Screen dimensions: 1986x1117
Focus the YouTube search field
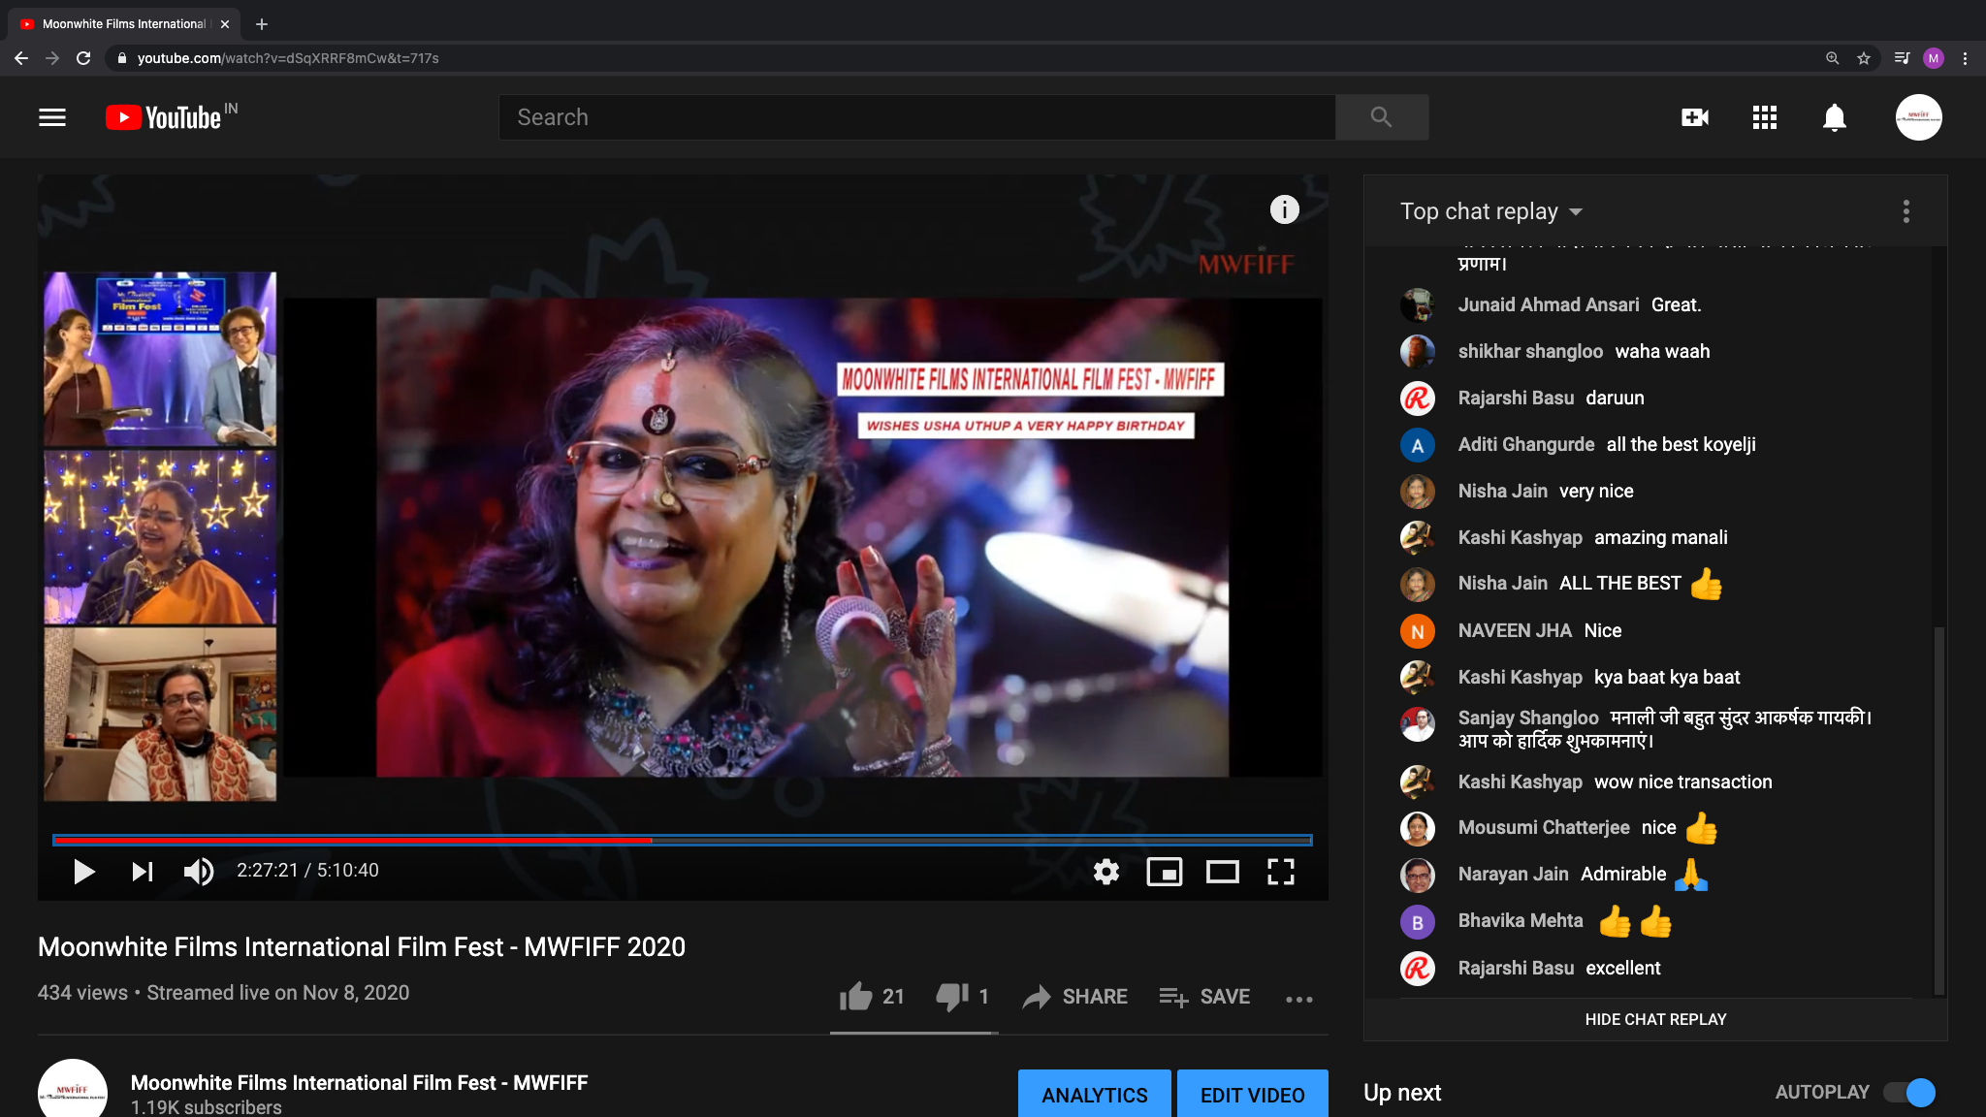pos(917,117)
